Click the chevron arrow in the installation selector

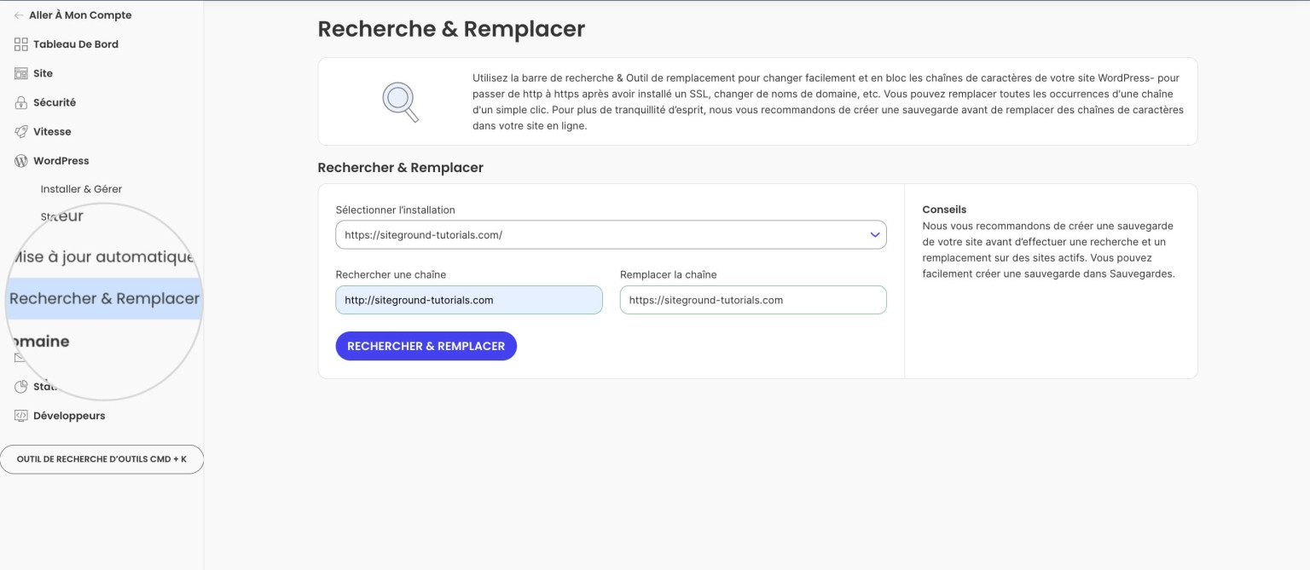coord(874,235)
